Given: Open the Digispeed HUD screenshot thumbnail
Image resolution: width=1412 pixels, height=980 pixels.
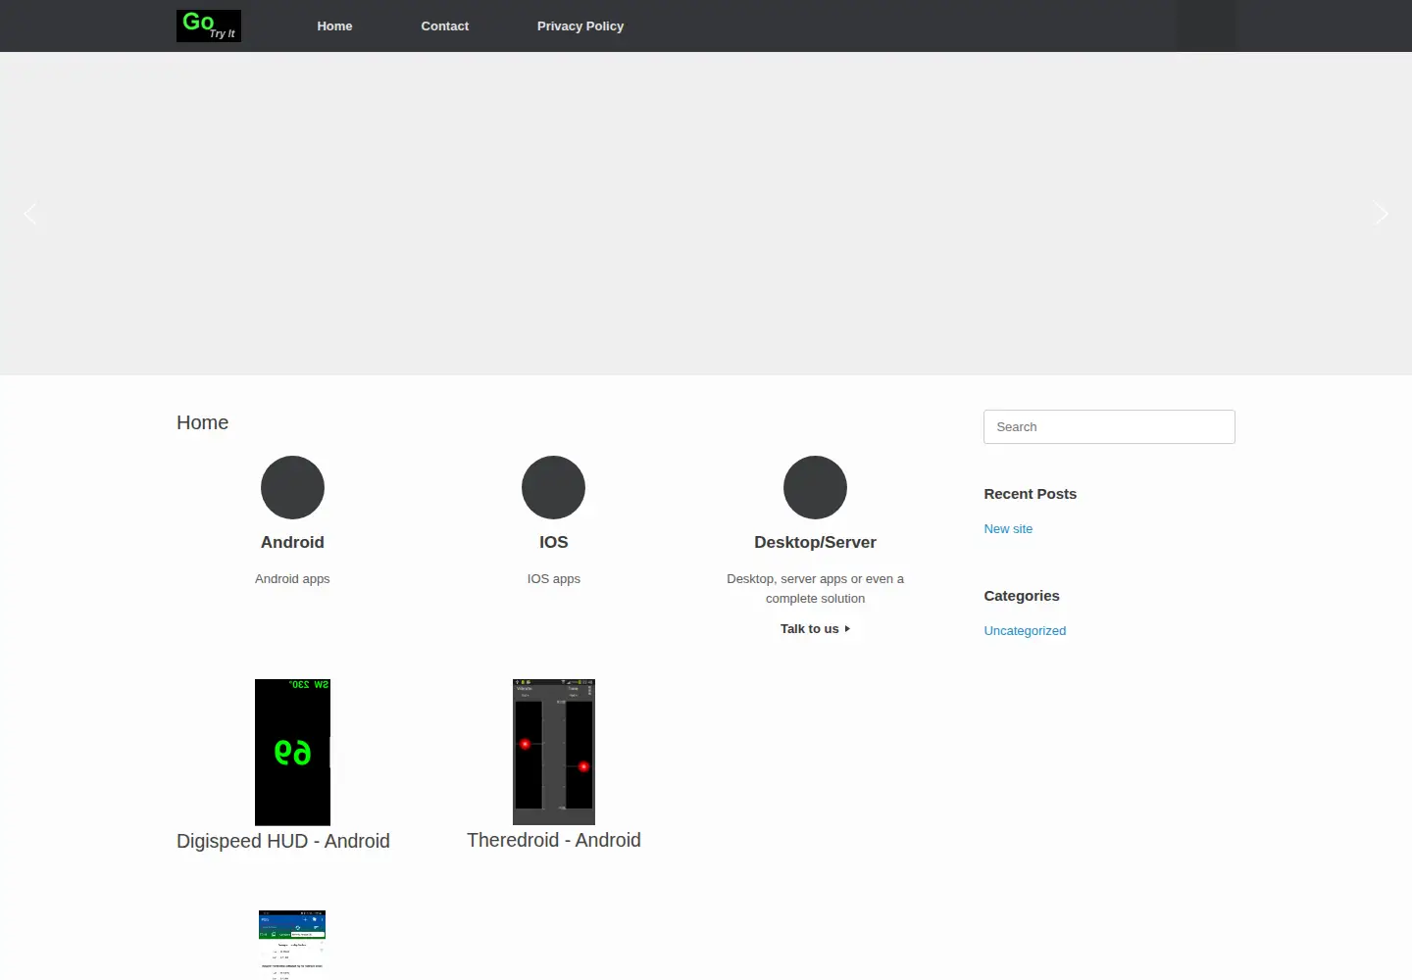Looking at the screenshot, I should coord(292,752).
